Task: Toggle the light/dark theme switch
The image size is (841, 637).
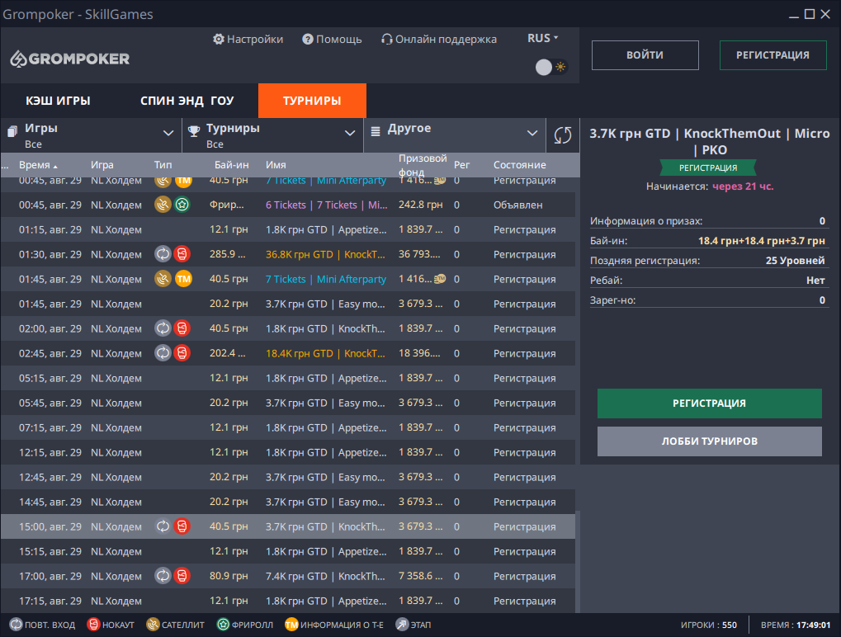Action: [550, 68]
